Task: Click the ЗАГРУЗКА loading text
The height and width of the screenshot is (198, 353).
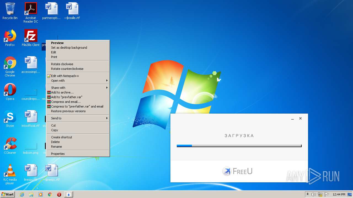Action: [239, 136]
